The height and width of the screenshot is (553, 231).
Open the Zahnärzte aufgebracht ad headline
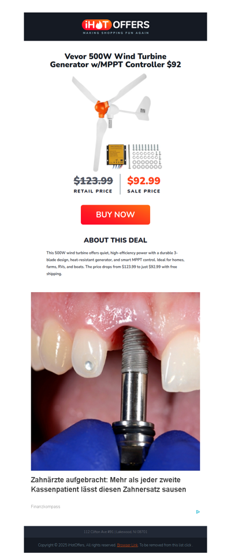point(109,485)
